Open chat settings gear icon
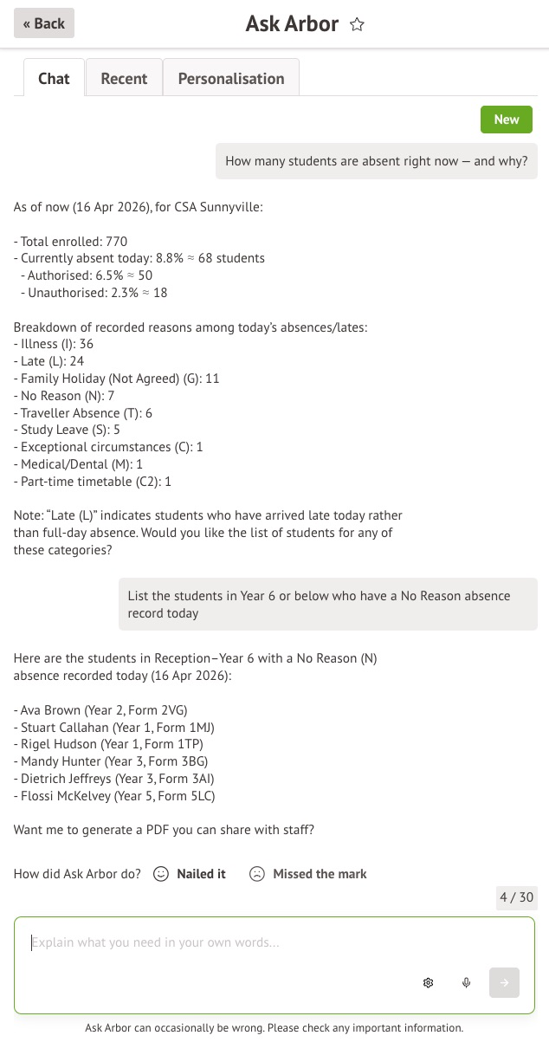Image resolution: width=549 pixels, height=1042 pixels. [428, 982]
